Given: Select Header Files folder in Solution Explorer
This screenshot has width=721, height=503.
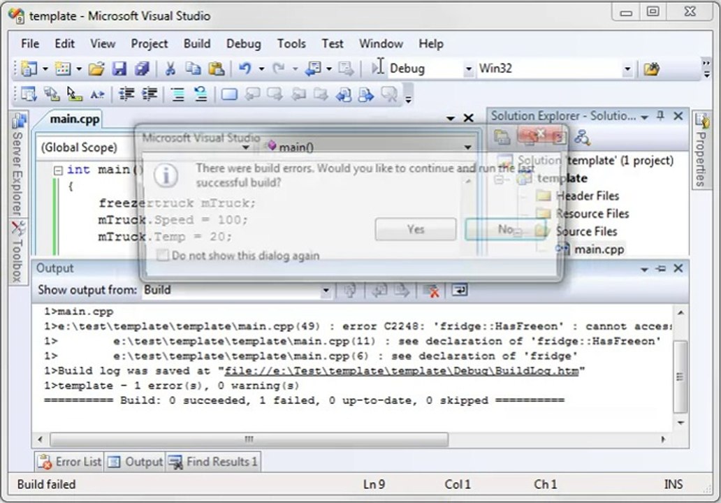Looking at the screenshot, I should tap(587, 196).
